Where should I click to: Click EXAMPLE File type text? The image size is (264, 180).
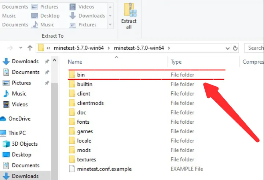pyautogui.click(x=187, y=169)
